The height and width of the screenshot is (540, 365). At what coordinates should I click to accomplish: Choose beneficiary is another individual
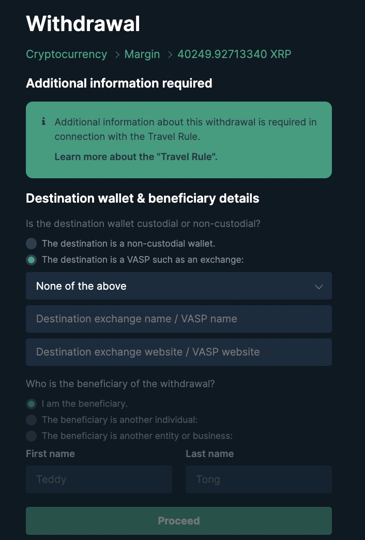32,420
